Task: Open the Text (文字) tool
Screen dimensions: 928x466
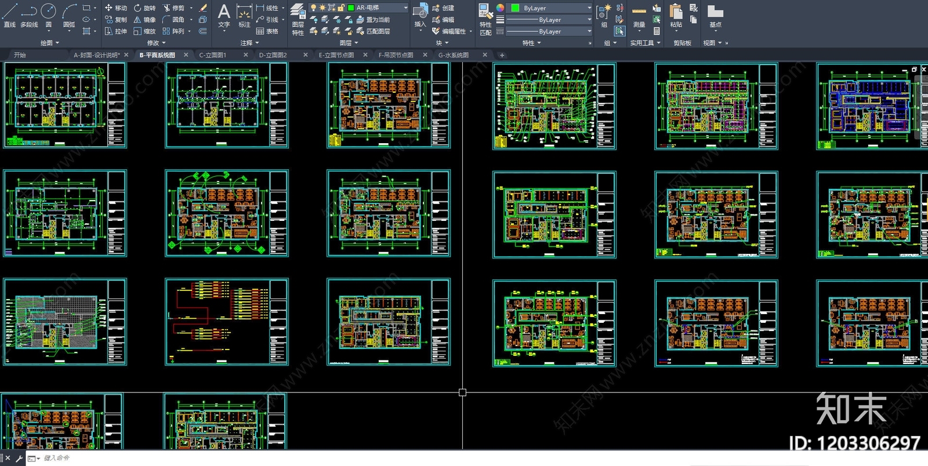Action: click(x=224, y=16)
